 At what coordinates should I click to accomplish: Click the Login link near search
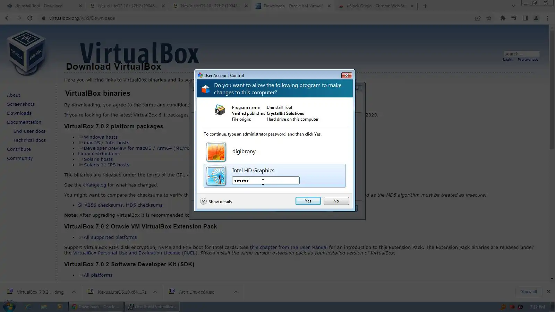pos(507,60)
